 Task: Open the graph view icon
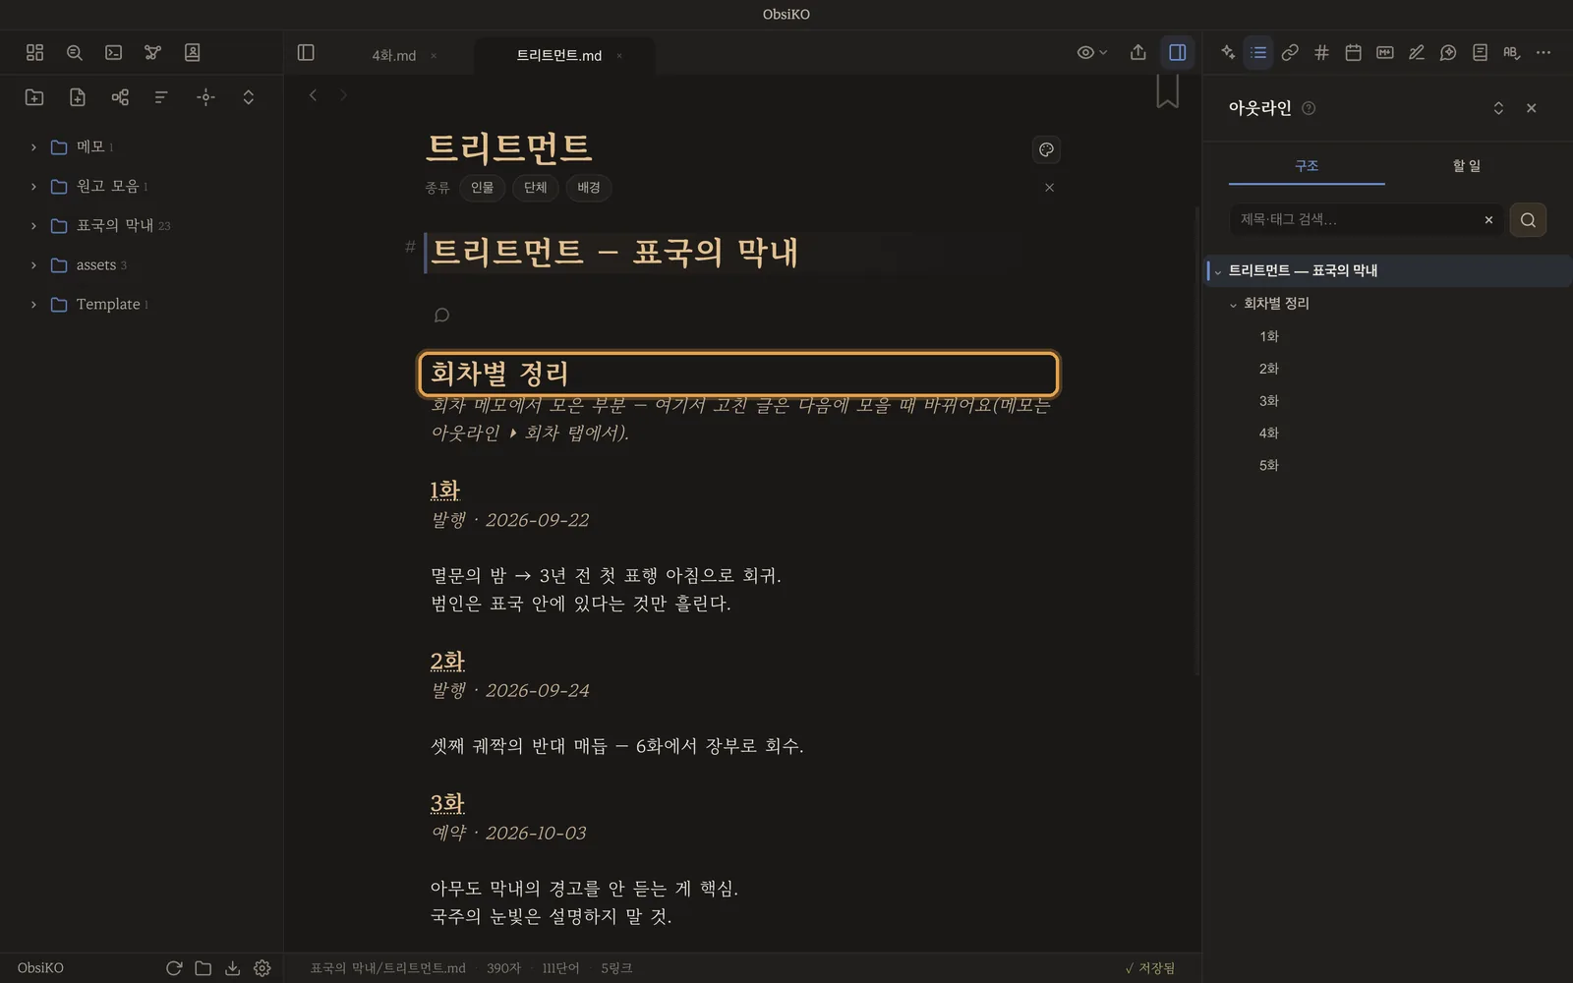(152, 52)
